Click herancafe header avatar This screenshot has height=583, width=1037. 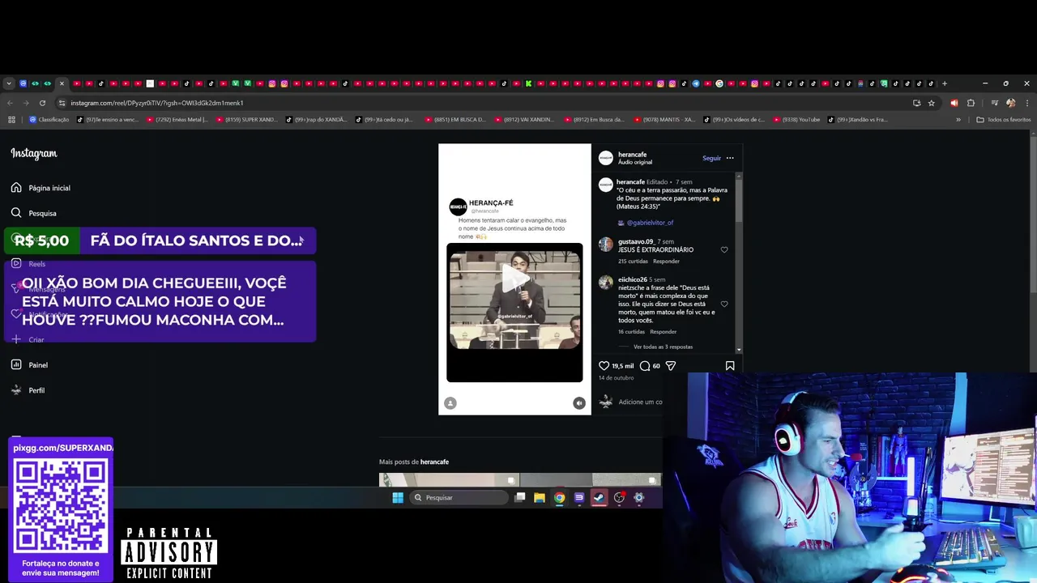(x=606, y=158)
